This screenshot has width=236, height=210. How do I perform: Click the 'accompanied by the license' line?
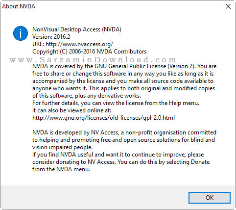[x=123, y=81]
